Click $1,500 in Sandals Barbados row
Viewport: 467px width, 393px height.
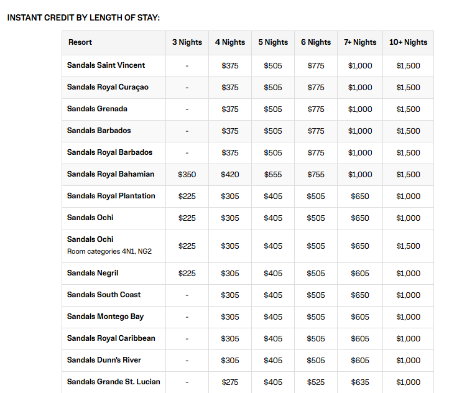pos(408,131)
